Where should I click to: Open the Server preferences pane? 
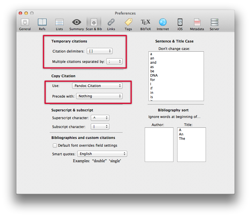(214, 24)
